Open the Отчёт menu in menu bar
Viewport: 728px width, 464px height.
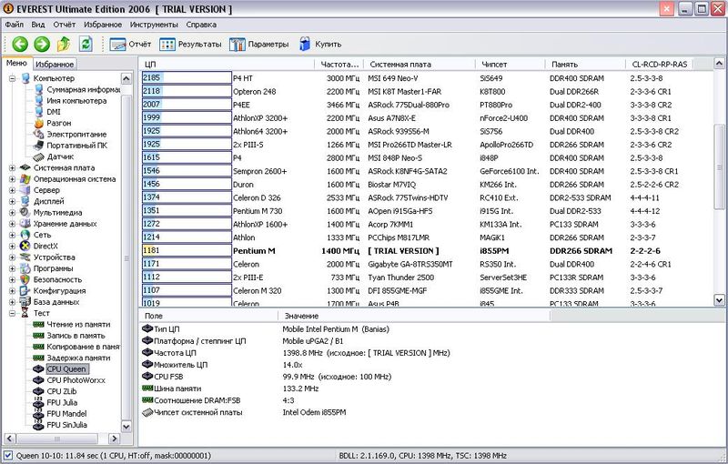(64, 25)
